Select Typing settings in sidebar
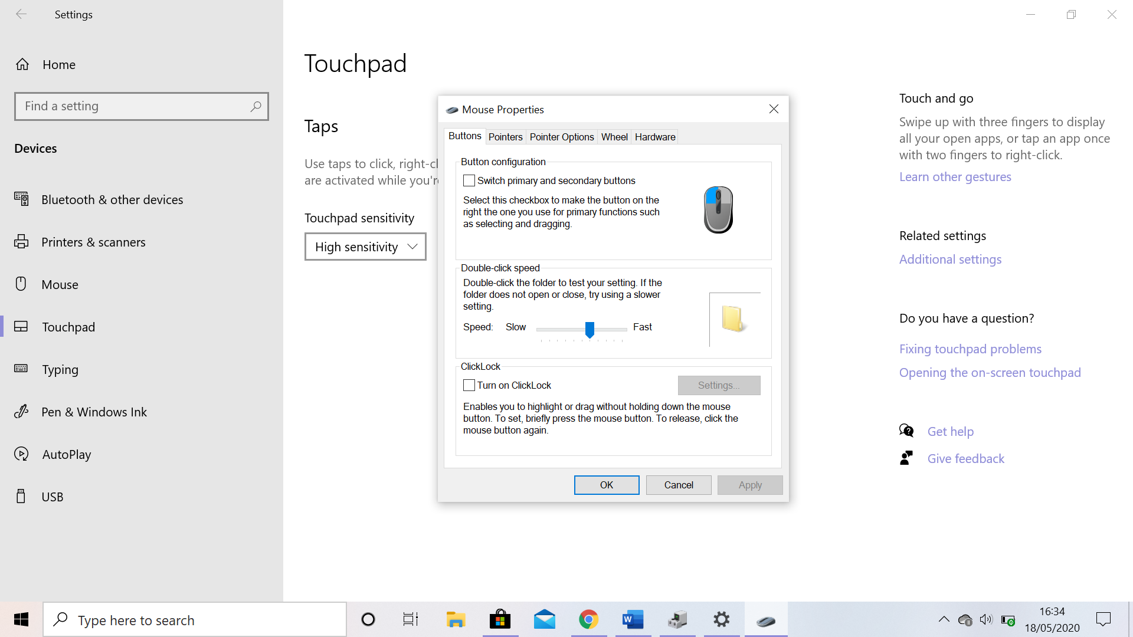This screenshot has height=637, width=1133. pyautogui.click(x=61, y=369)
